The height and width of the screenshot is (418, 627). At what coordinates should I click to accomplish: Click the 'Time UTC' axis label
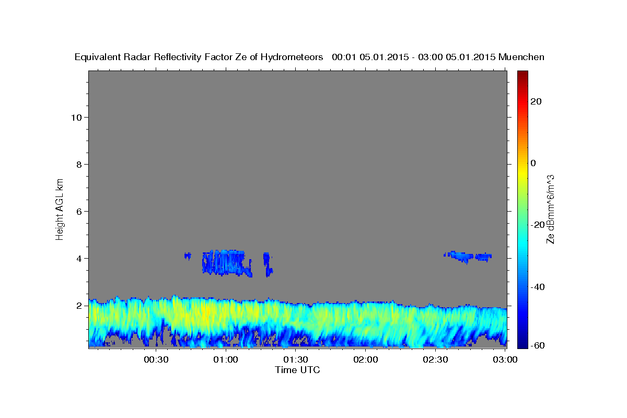click(x=297, y=370)
